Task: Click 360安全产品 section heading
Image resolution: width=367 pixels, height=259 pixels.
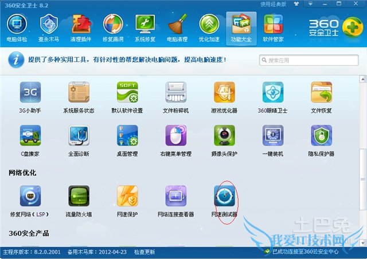Action: coord(29,233)
